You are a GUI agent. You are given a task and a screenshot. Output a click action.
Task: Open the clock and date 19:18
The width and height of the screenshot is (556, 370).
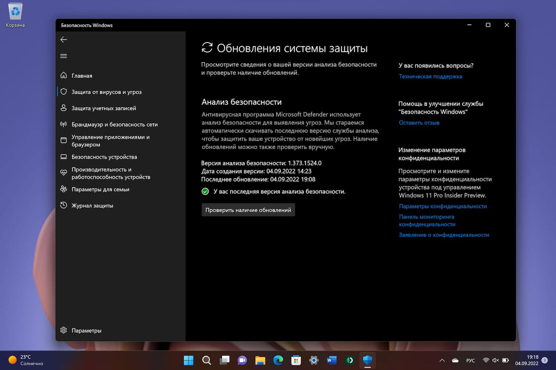(x=527, y=360)
